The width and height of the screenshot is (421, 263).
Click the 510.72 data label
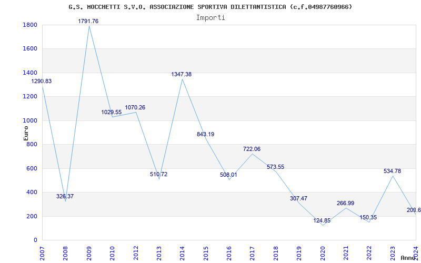(x=158, y=174)
